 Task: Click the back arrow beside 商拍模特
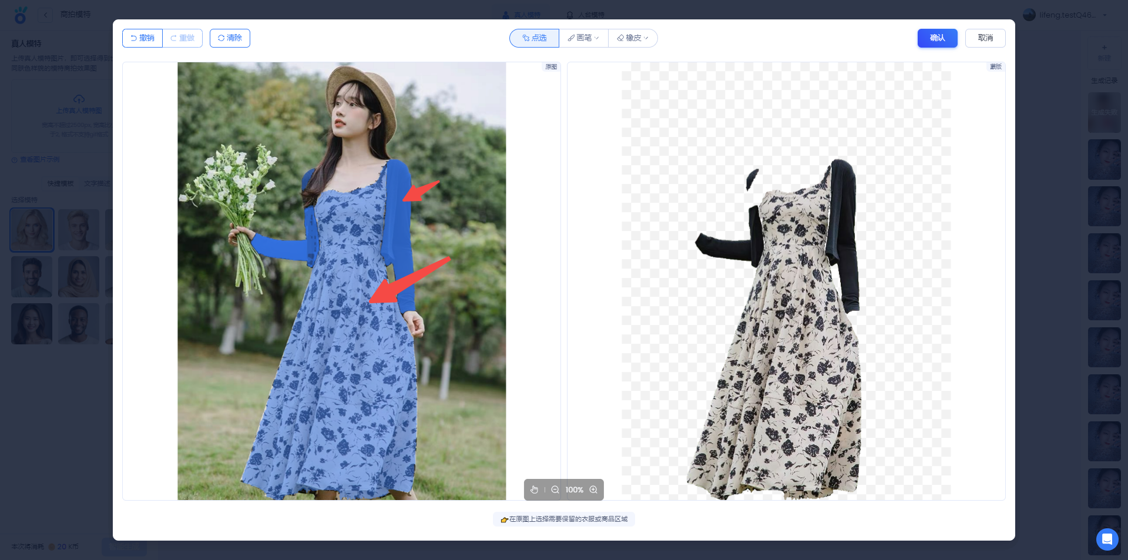[x=46, y=15]
